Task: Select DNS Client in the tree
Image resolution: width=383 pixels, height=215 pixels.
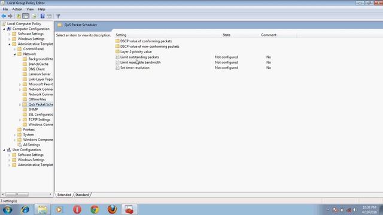Action: click(37, 69)
